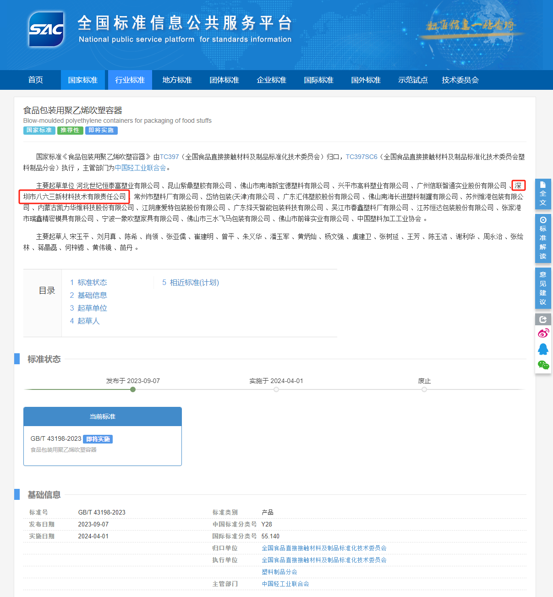The height and width of the screenshot is (597, 553).
Task: Open full text via 全文 sidebar icon
Action: pos(543,194)
